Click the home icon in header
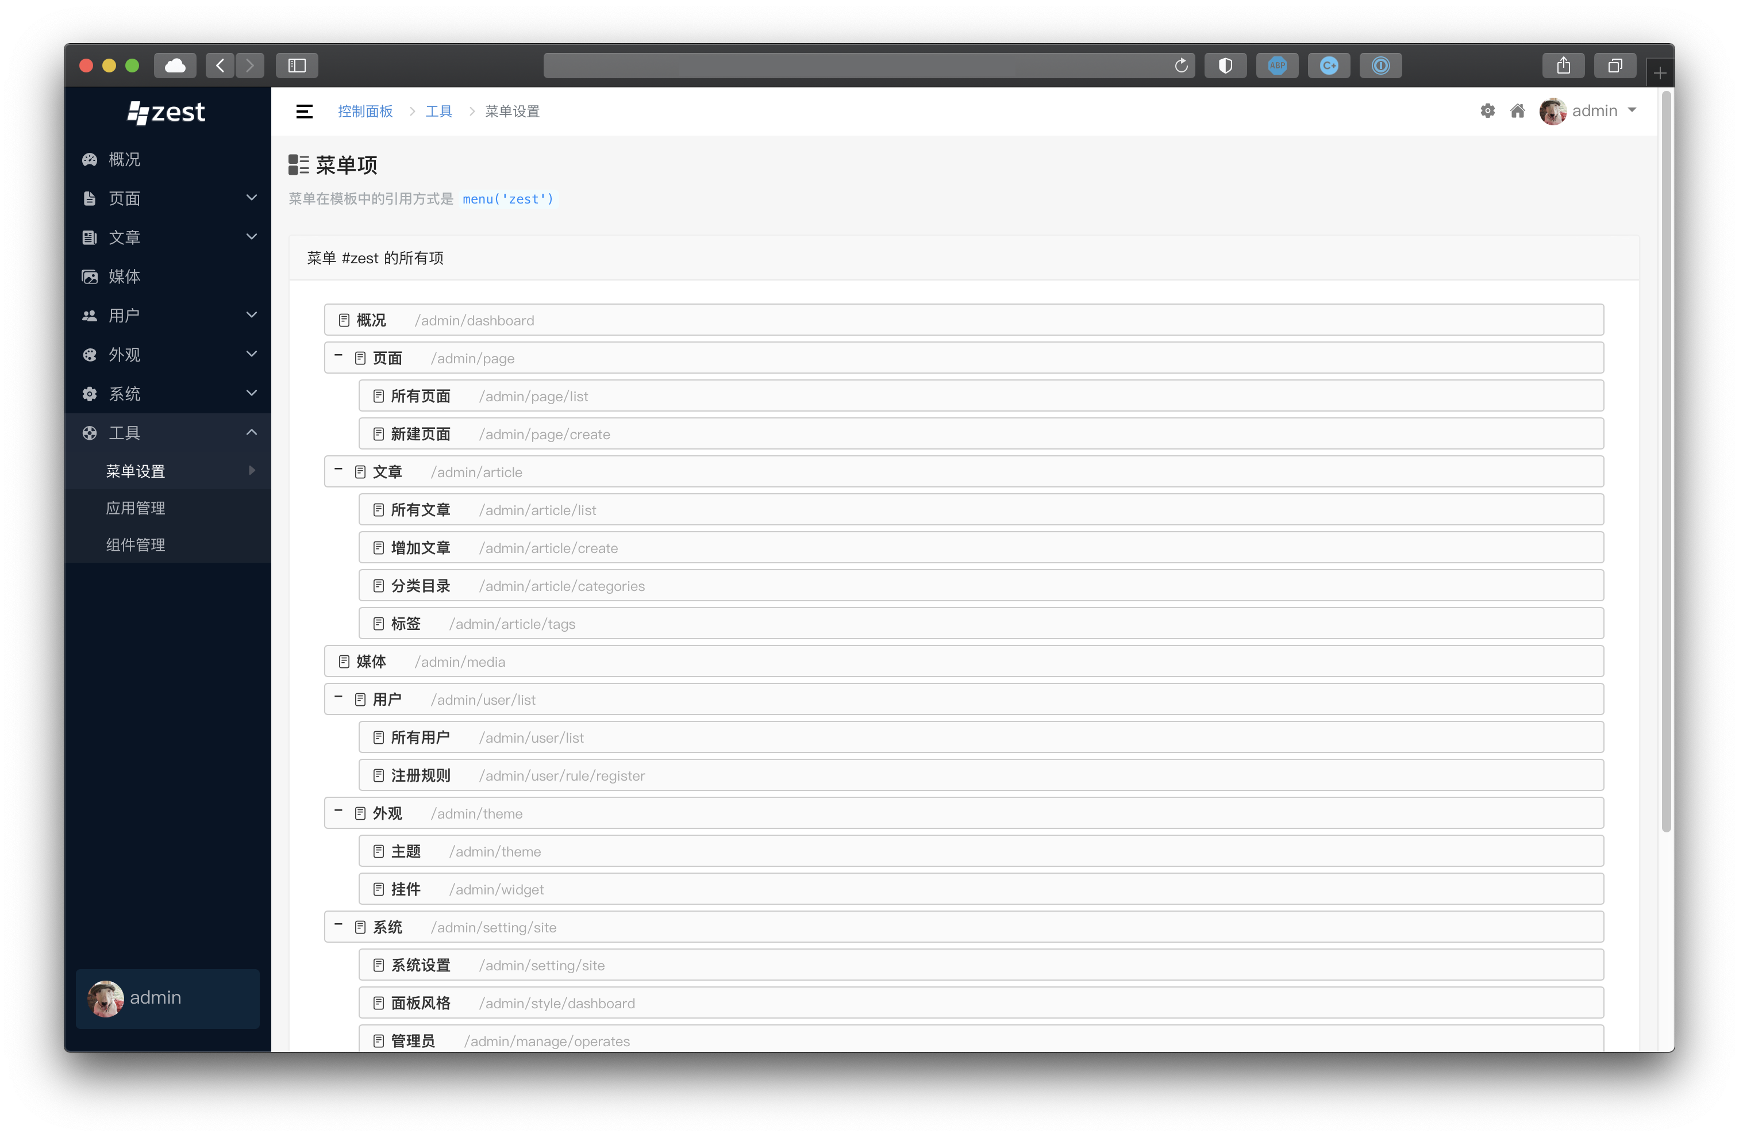Viewport: 1739px width, 1137px height. [x=1518, y=111]
